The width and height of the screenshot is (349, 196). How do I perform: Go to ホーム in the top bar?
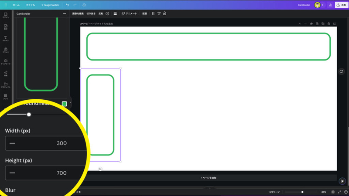[x=16, y=5]
